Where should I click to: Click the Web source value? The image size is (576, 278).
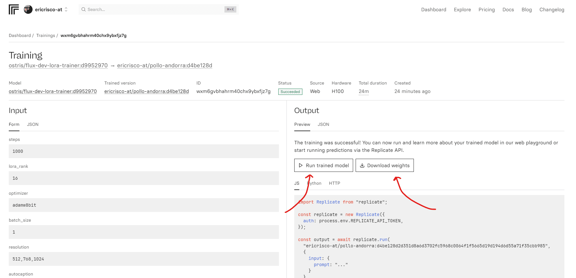click(315, 91)
